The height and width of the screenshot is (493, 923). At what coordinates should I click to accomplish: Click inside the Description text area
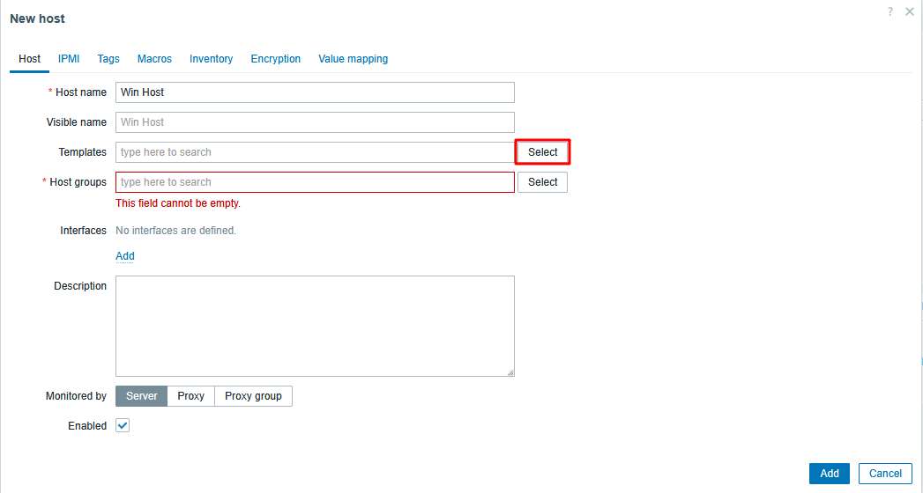315,326
